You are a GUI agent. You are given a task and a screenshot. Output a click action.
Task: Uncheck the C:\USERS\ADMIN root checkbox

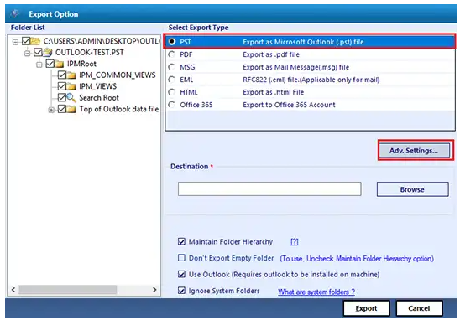[x=26, y=41]
